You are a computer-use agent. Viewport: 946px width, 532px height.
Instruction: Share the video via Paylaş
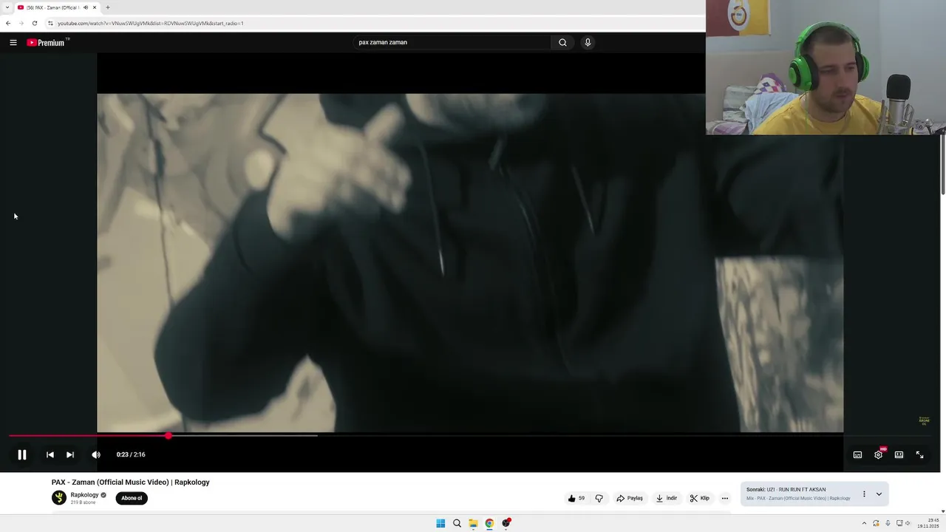(630, 498)
